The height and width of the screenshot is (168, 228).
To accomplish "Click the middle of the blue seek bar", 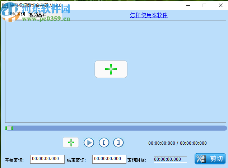I will [x=116, y=128].
